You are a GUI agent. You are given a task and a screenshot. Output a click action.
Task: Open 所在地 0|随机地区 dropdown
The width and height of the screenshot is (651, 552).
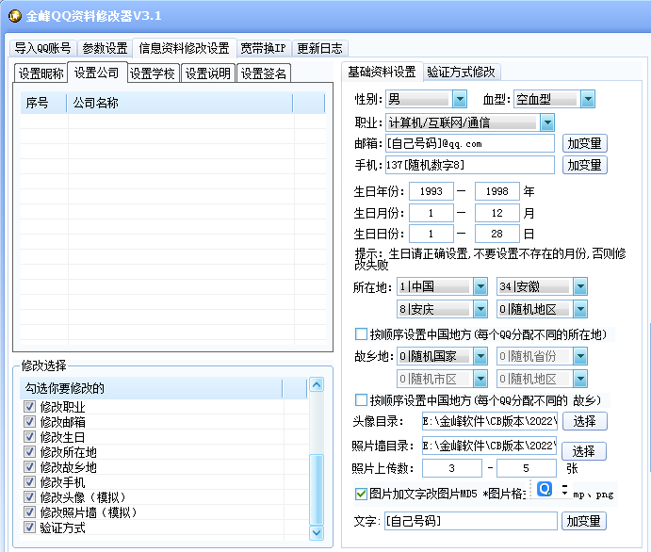click(580, 309)
